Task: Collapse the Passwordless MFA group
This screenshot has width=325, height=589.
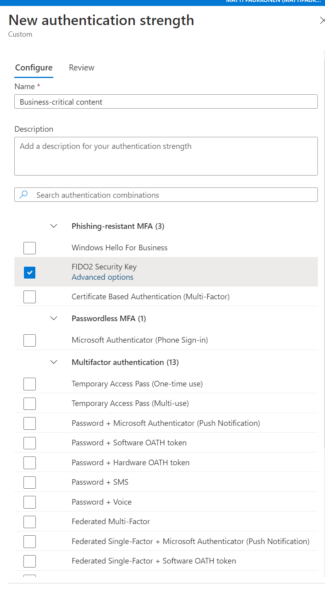Action: (54, 318)
